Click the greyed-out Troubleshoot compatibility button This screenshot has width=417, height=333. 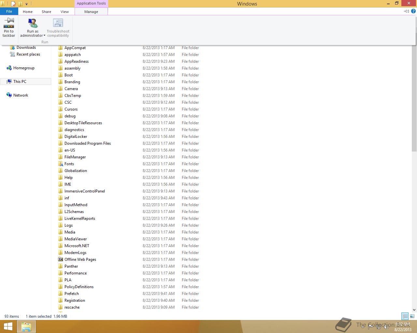tap(58, 28)
